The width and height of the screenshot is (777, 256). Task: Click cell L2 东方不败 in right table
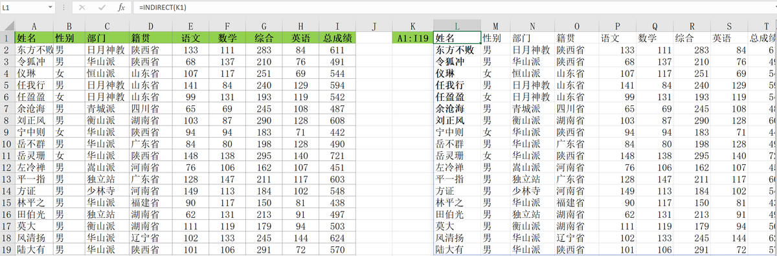coord(457,50)
